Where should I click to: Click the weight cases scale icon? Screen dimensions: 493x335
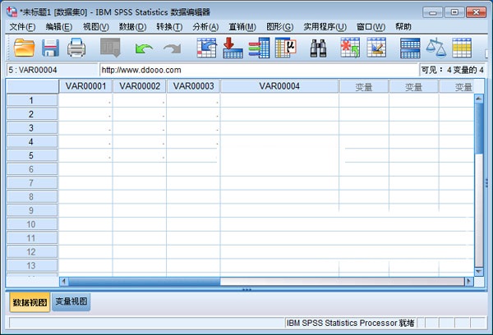click(435, 48)
